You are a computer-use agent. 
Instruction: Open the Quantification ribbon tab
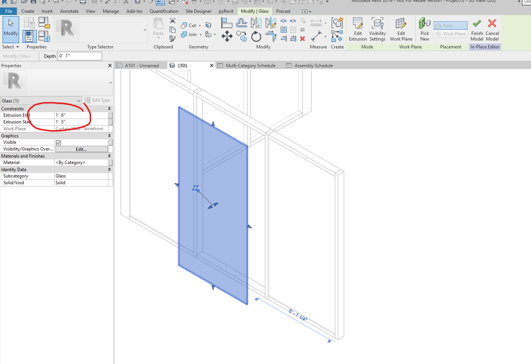[x=164, y=11]
